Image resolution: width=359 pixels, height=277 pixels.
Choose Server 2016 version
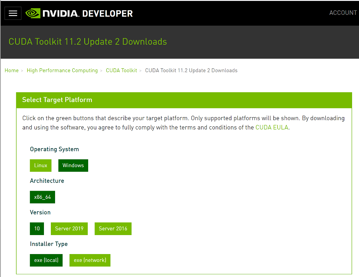click(113, 228)
